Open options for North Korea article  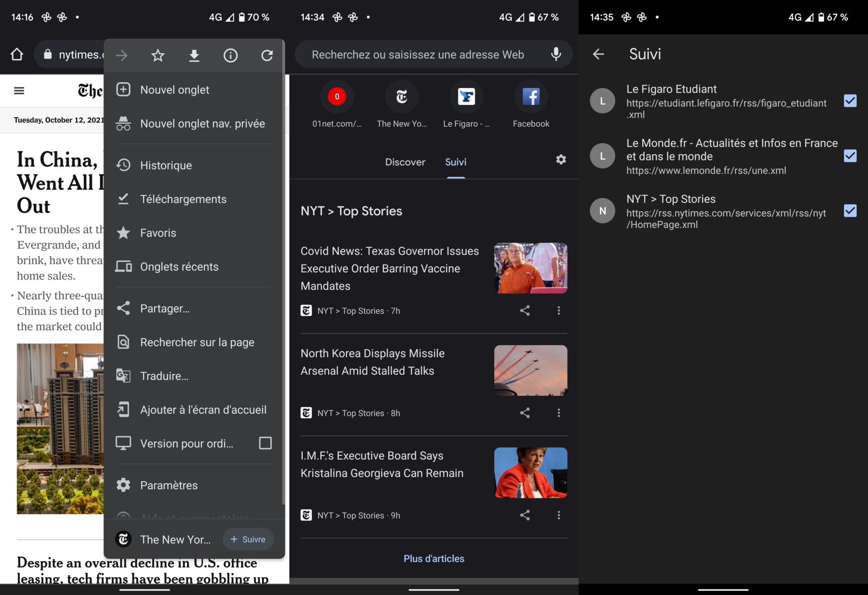[x=559, y=413]
